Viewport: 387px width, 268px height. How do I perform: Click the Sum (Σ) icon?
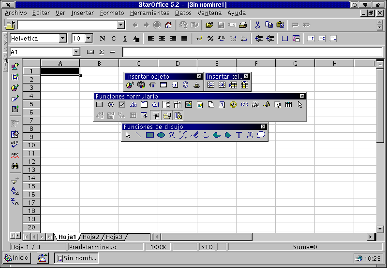click(x=102, y=52)
